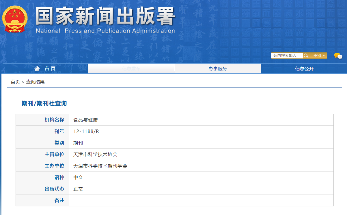
Task: Click the 期刊/期刊社查询 section heading
Action: (x=44, y=104)
